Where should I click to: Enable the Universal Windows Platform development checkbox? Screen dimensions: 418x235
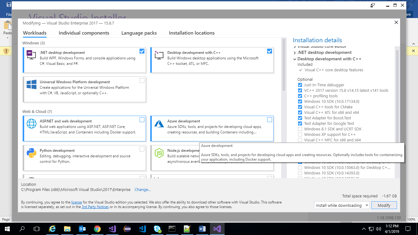(x=142, y=80)
